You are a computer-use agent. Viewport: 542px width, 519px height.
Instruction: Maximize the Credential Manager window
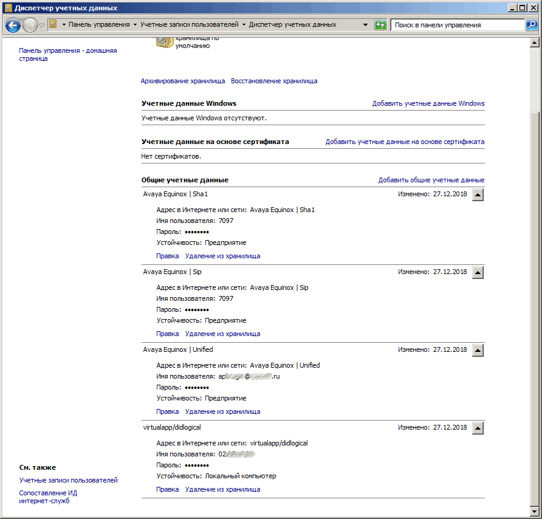[x=523, y=8]
